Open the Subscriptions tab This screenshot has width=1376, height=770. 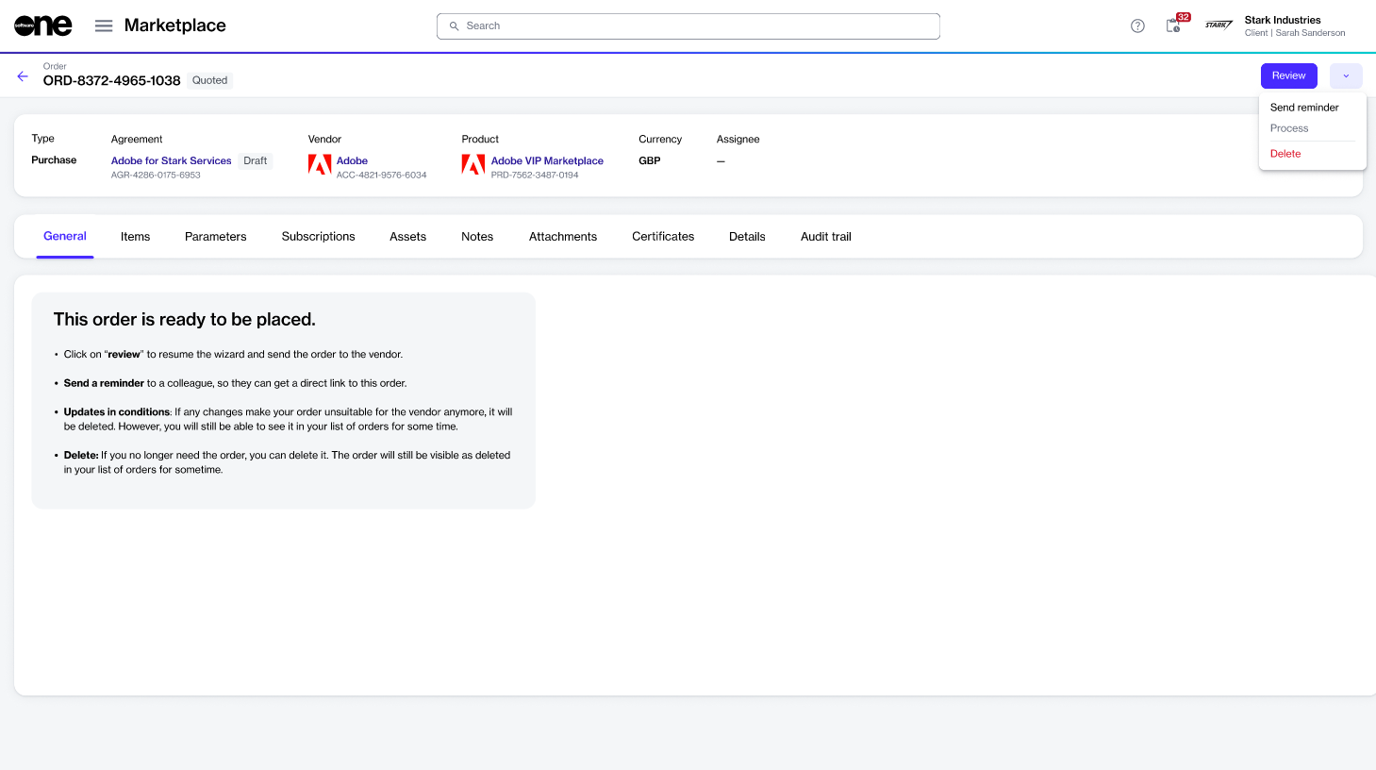coord(318,237)
